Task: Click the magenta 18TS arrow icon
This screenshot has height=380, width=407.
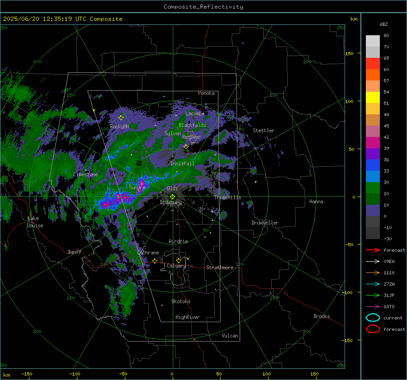Action: pos(373,306)
